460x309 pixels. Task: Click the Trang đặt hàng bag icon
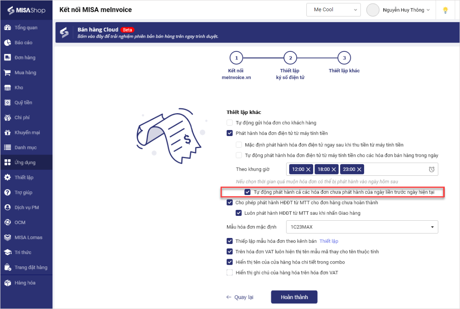[x=7, y=267]
